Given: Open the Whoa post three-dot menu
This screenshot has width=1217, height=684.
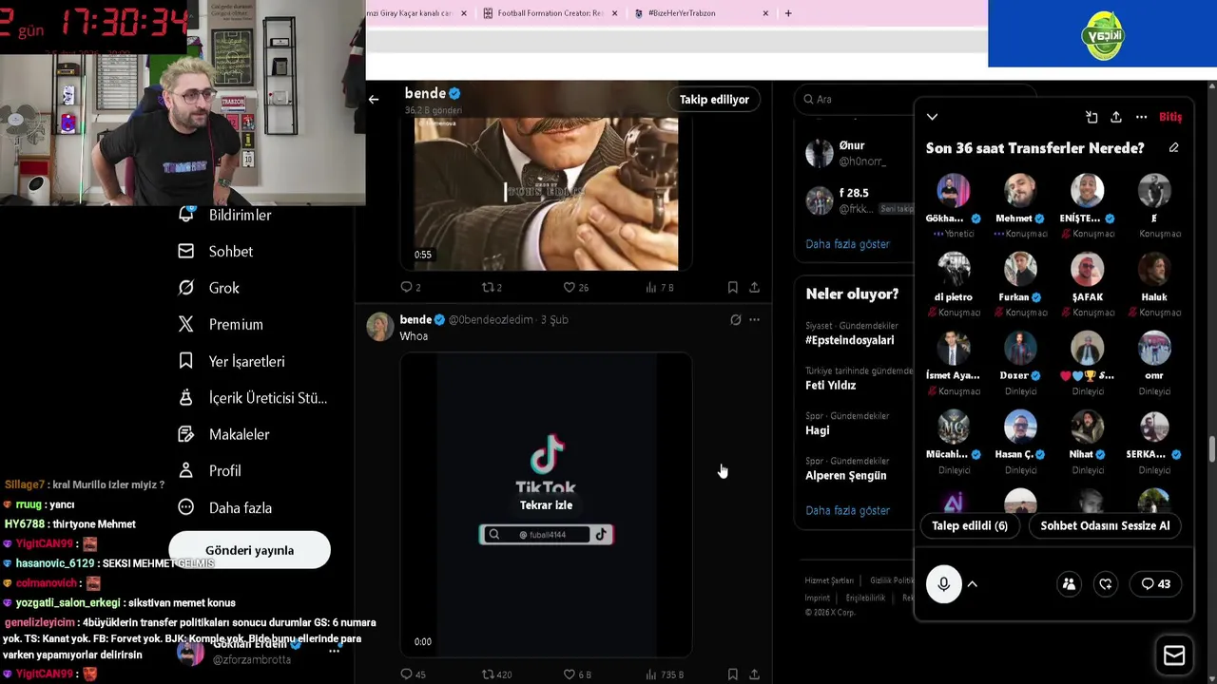Looking at the screenshot, I should (x=754, y=320).
